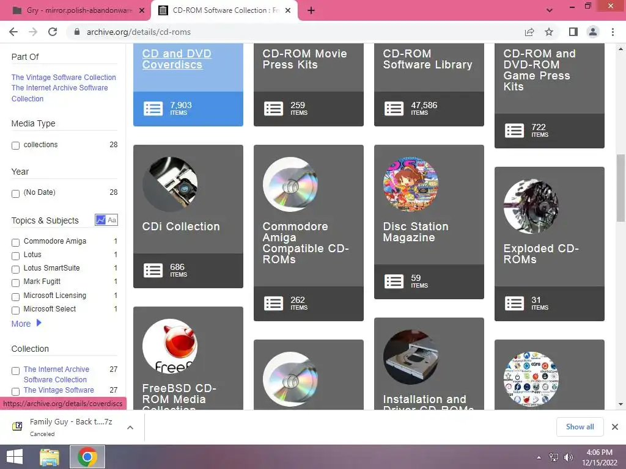Screen dimensions: 626x469
Task: Open a new tab with plus icon
Action: (311, 11)
